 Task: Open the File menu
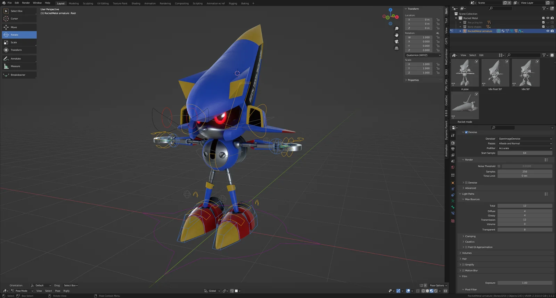click(x=9, y=3)
